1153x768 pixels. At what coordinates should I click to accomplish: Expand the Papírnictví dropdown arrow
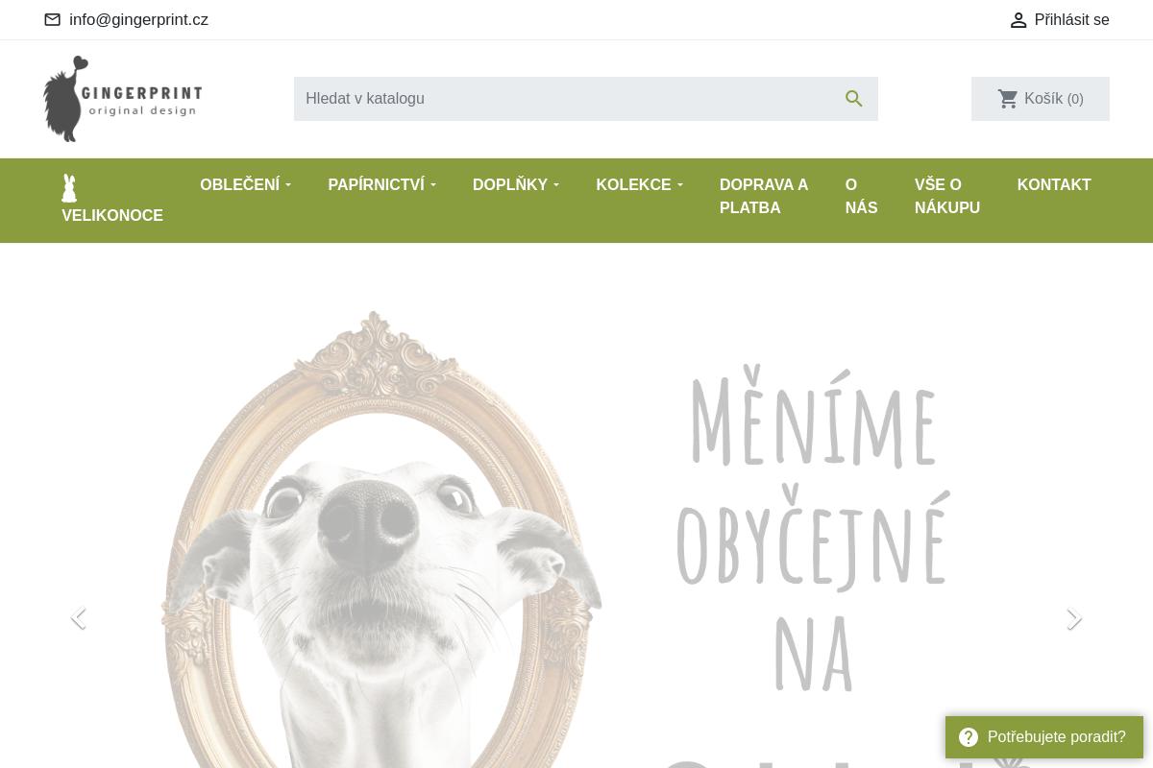tap(433, 185)
